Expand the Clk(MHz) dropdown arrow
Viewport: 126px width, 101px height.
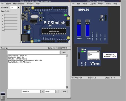click(x=19, y=7)
